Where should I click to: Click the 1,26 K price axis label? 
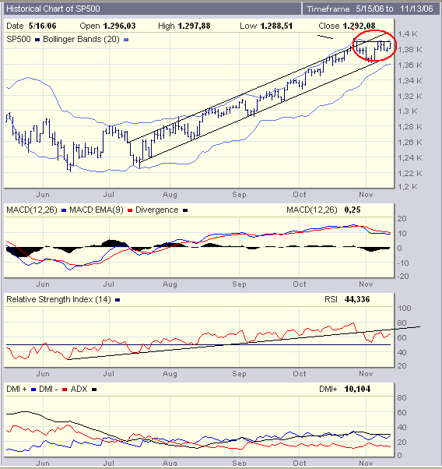click(410, 143)
